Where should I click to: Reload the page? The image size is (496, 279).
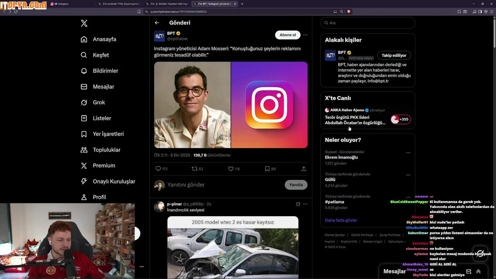pyautogui.click(x=16, y=12)
